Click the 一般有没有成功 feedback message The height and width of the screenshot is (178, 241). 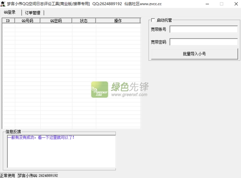pos(41,137)
